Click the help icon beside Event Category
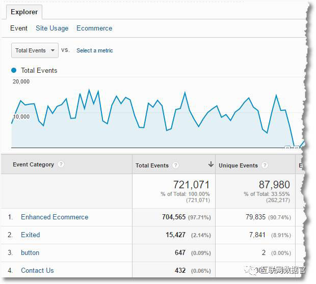The width and height of the screenshot is (316, 284). pos(61,165)
